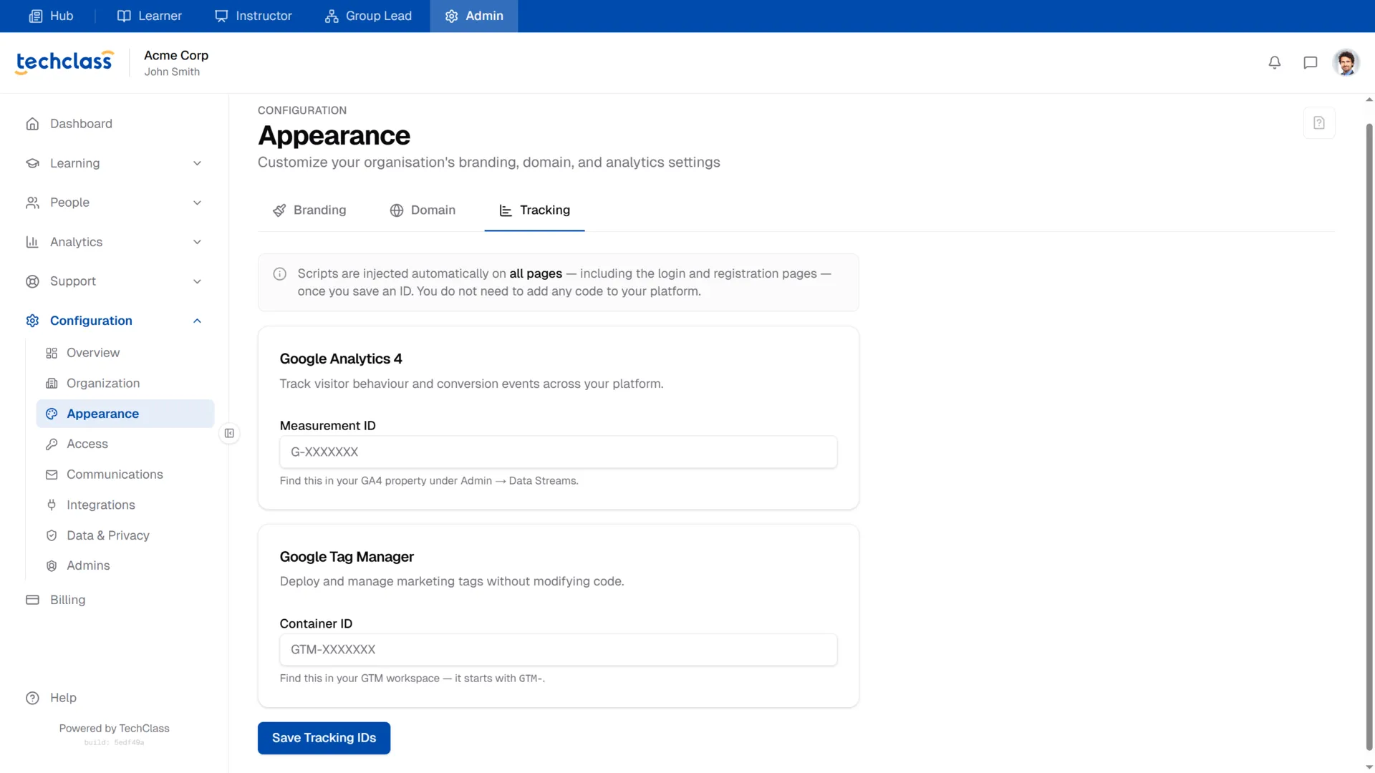
Task: Click the help document icon beside Appearance heading
Action: click(1319, 123)
